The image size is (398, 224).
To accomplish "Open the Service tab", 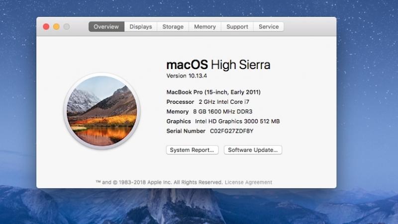I will coord(269,27).
